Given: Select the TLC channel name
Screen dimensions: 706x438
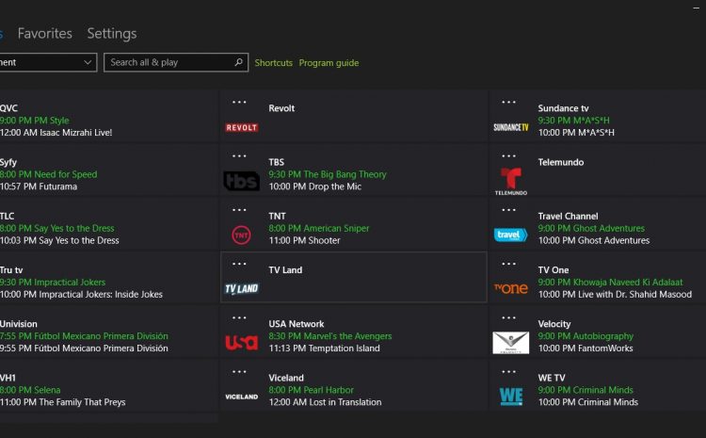Looking at the screenshot, I should click(7, 216).
